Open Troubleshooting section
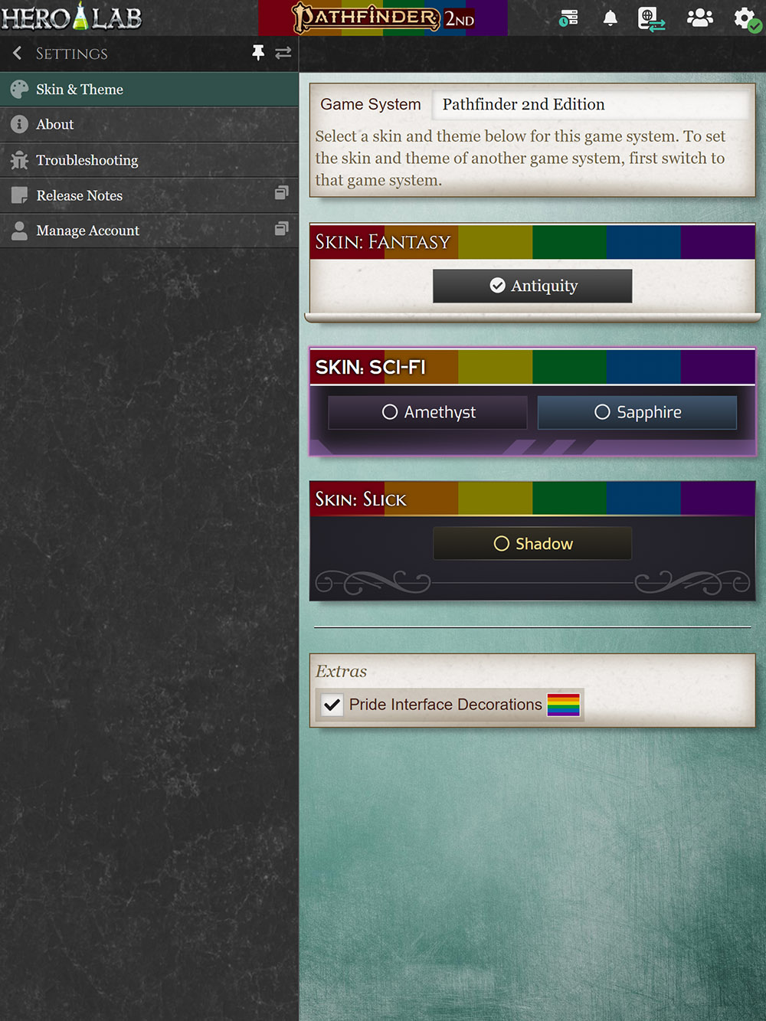This screenshot has width=766, height=1021. (149, 160)
